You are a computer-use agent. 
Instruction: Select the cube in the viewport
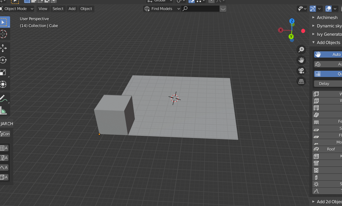pyautogui.click(x=114, y=115)
